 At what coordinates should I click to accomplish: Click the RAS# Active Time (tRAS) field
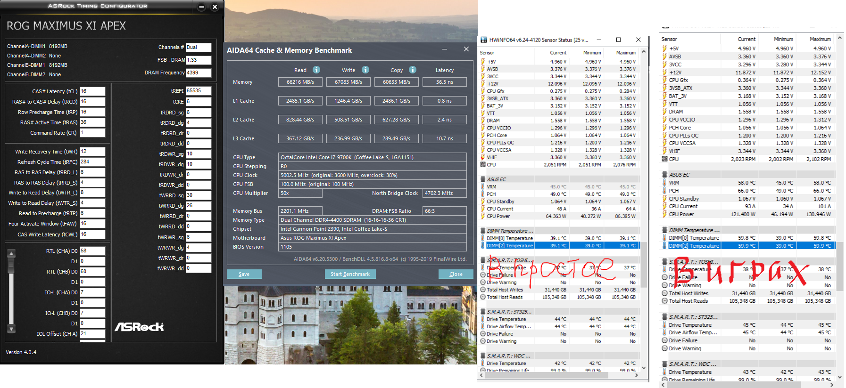coord(92,122)
